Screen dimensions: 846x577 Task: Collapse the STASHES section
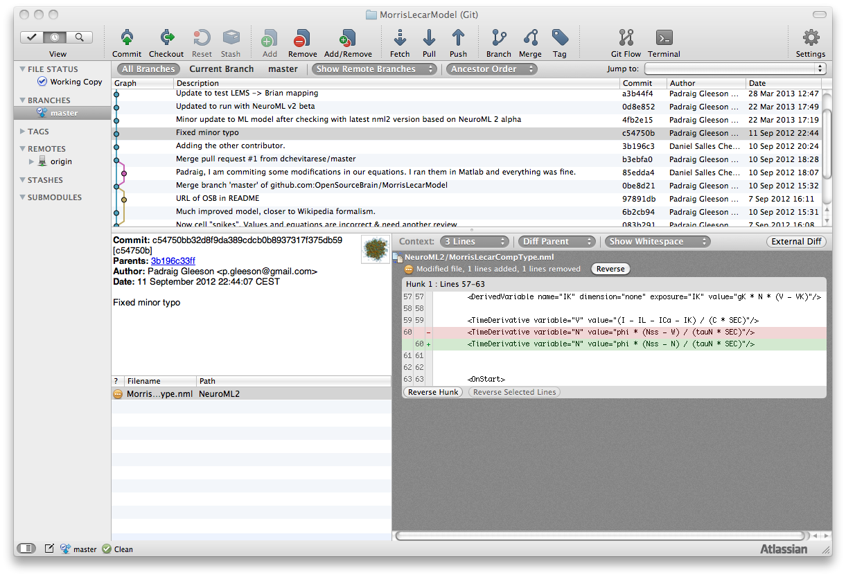pos(22,180)
